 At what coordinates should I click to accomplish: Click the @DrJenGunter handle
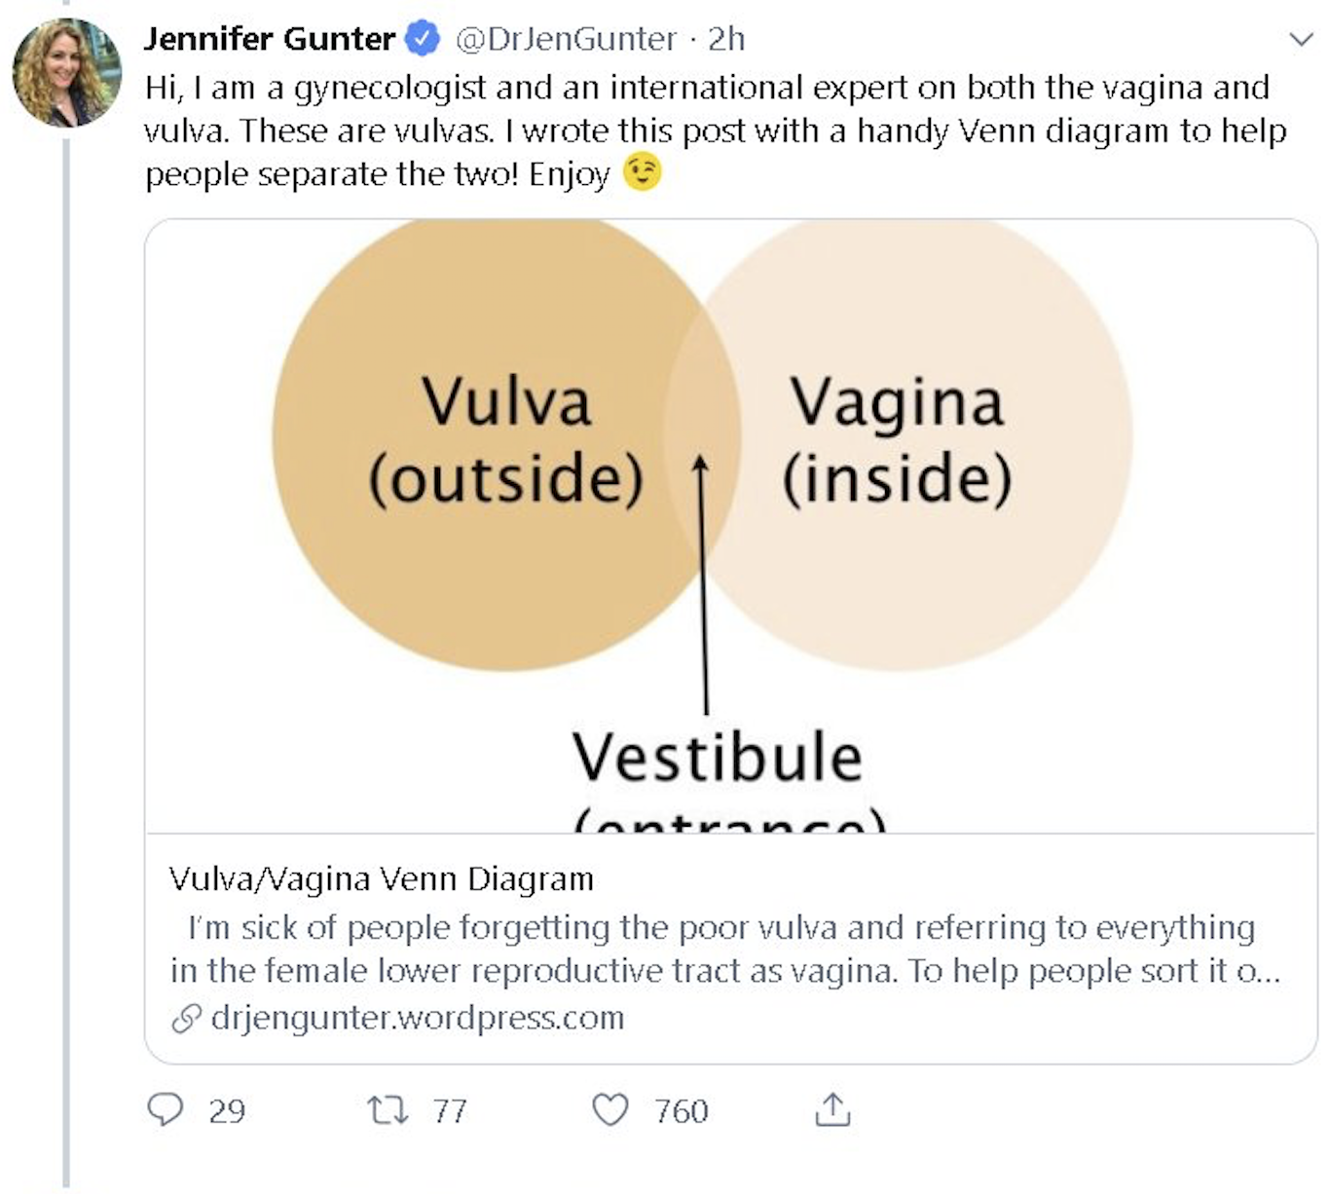coord(566,39)
